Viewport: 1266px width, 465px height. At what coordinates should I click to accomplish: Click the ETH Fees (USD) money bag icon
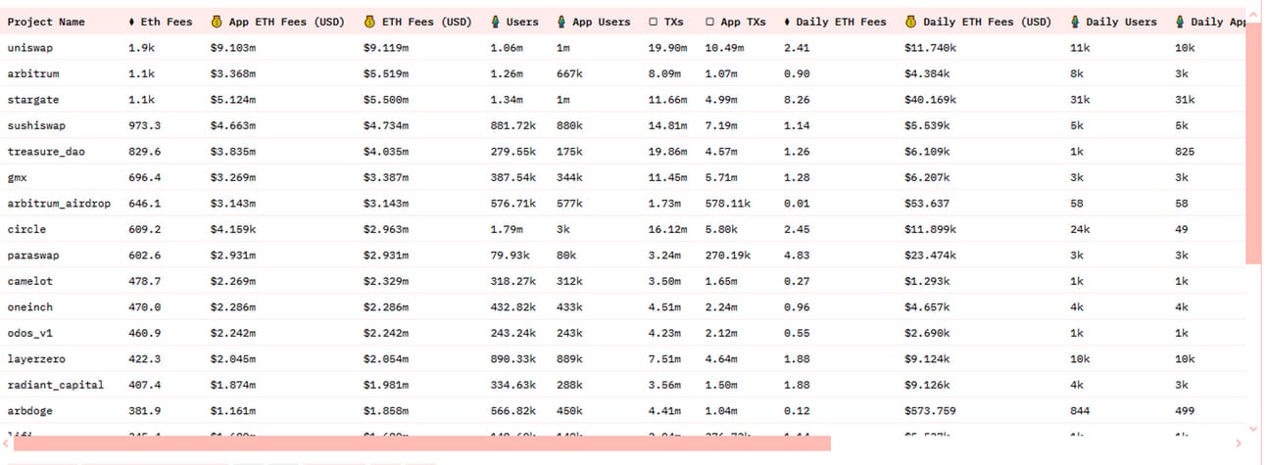(368, 22)
